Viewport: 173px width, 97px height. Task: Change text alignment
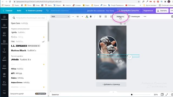click(x=100, y=16)
